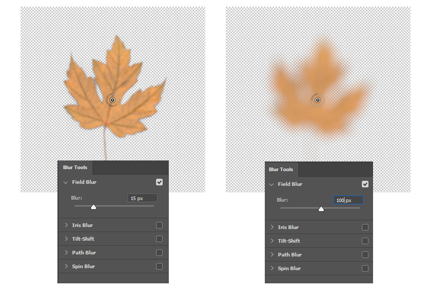Enable Tilt-Shift checkbox in right panel
Screen dimensions: 432x293
pyautogui.click(x=365, y=241)
